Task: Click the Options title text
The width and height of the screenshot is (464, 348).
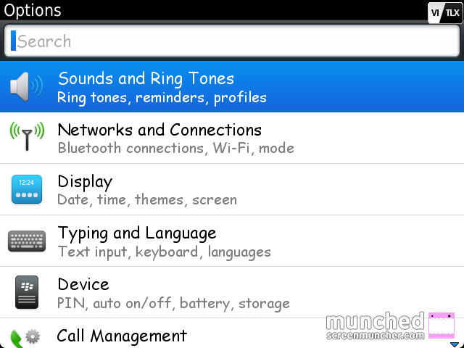Action: (x=33, y=10)
